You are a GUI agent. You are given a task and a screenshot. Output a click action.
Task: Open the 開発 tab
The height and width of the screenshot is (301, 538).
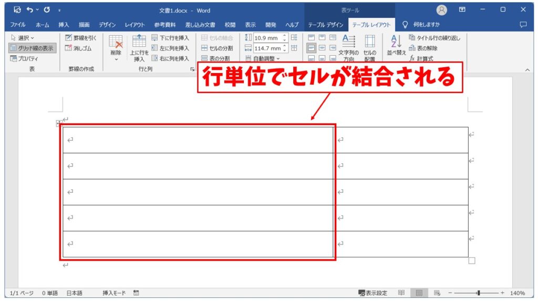271,25
